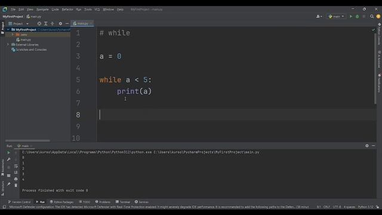The image size is (382, 215).
Task: Open the View menu
Action: [30, 10]
